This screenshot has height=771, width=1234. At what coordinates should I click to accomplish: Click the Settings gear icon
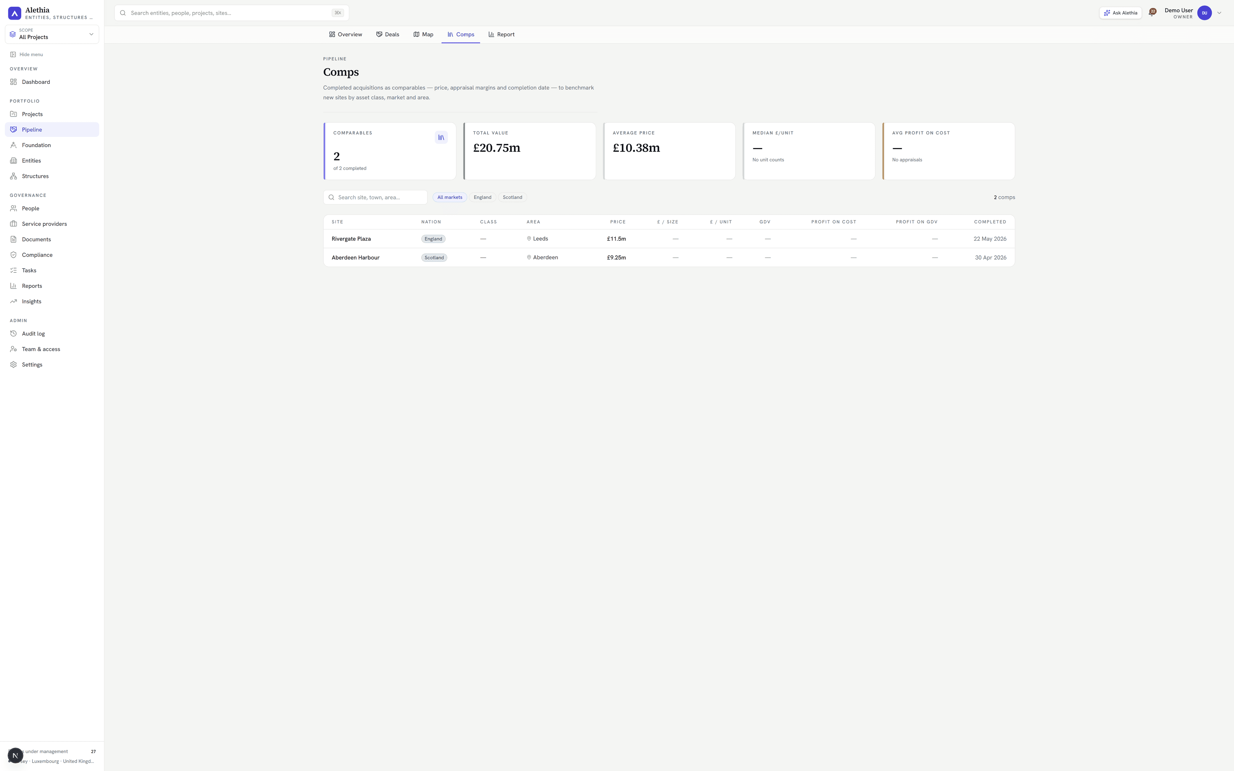(14, 365)
